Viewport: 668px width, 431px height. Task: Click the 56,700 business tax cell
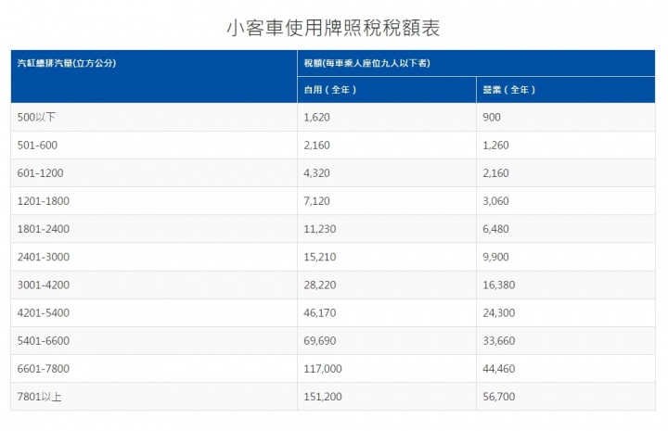(x=500, y=397)
